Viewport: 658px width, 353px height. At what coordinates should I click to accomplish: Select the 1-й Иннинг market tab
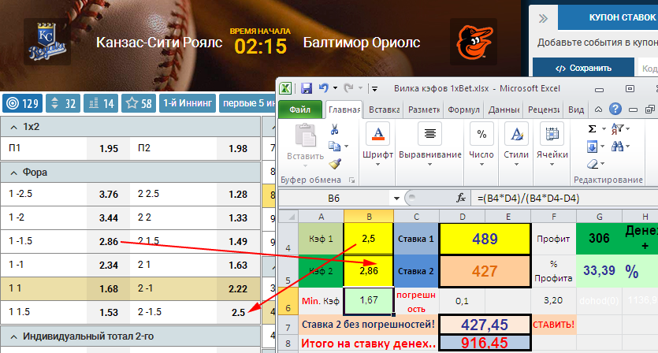click(x=188, y=103)
